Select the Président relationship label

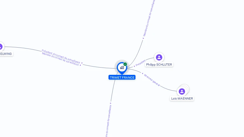pos(140,63)
